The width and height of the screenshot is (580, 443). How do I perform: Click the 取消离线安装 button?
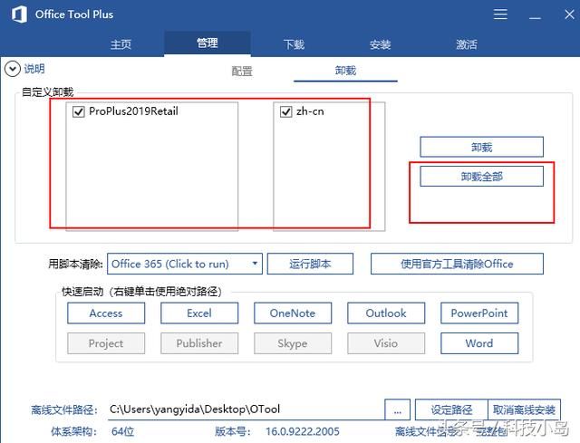click(524, 409)
